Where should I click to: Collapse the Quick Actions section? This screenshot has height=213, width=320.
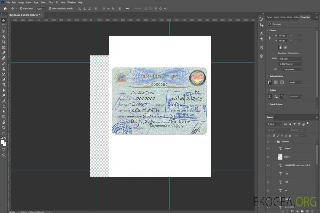click(268, 104)
